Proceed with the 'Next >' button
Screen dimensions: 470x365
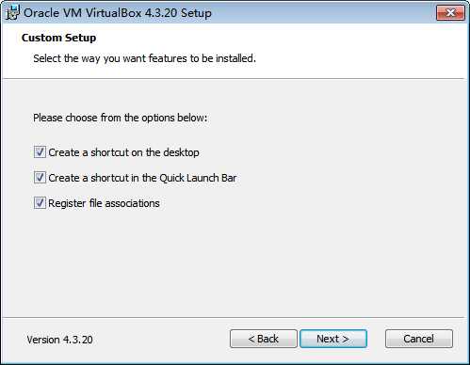coord(333,339)
